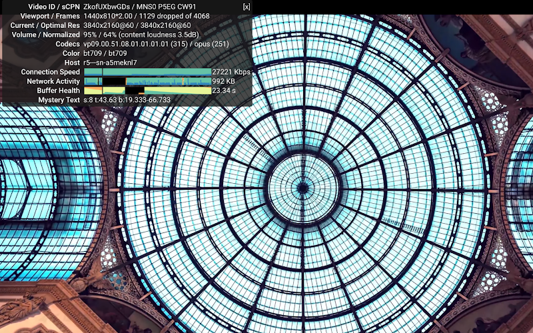533x333 pixels.
Task: Click the Codecs value vp09 opus
Action: (x=156, y=44)
